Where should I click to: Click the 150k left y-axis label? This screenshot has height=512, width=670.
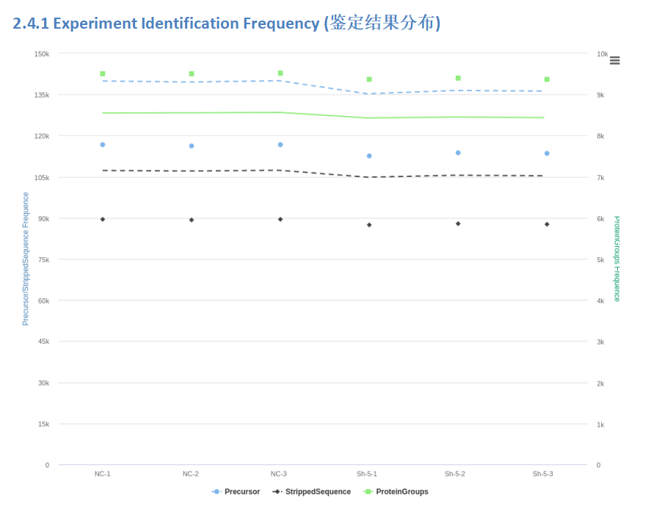[42, 54]
